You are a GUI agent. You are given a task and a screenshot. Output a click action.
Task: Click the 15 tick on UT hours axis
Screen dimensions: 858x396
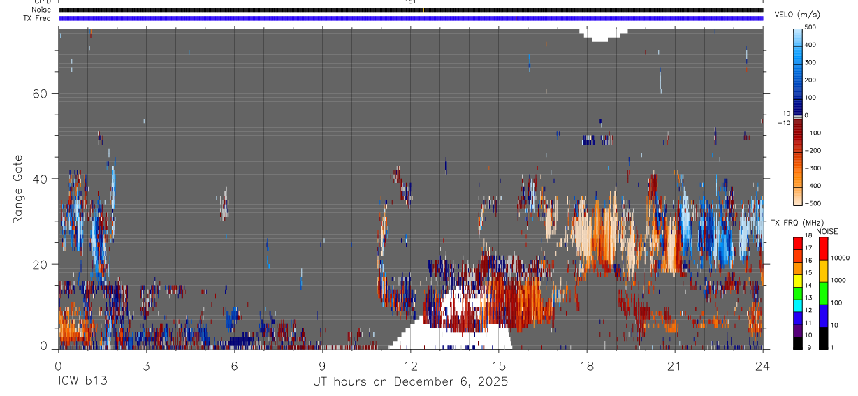click(498, 366)
